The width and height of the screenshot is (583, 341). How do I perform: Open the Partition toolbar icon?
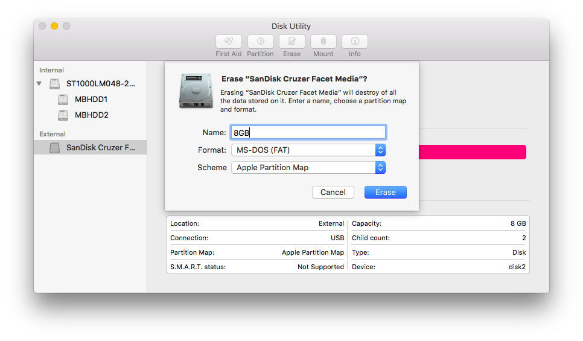(x=260, y=42)
